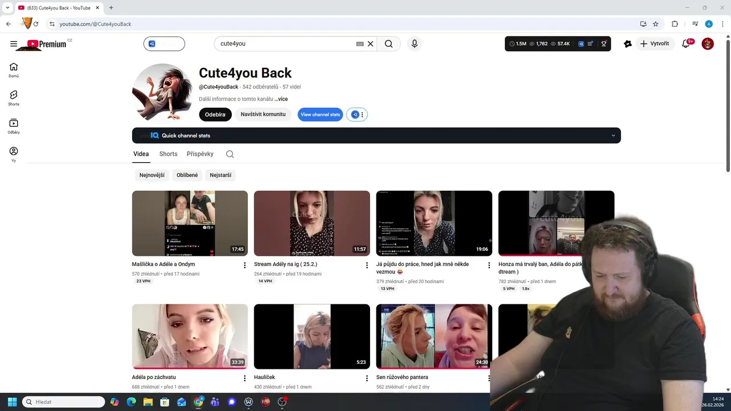This screenshot has height=411, width=731.
Task: Open options for Adéla po záchvatu video
Action: pos(244,378)
